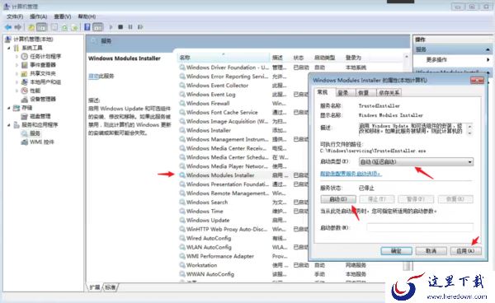Screen dimensions: 495x303
Task: Select 本地用户和组 in the tree
Action: (45, 82)
